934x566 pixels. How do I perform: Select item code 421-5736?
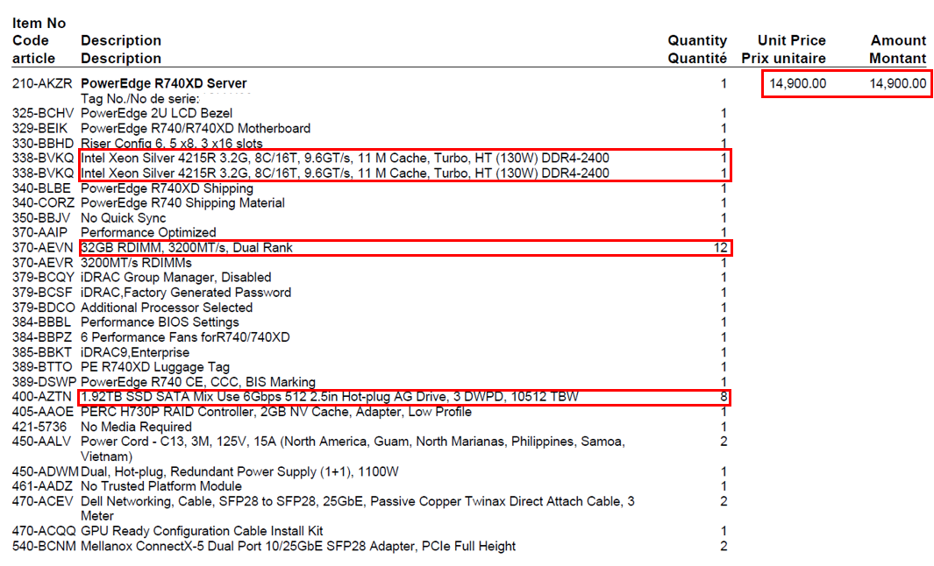(x=39, y=427)
